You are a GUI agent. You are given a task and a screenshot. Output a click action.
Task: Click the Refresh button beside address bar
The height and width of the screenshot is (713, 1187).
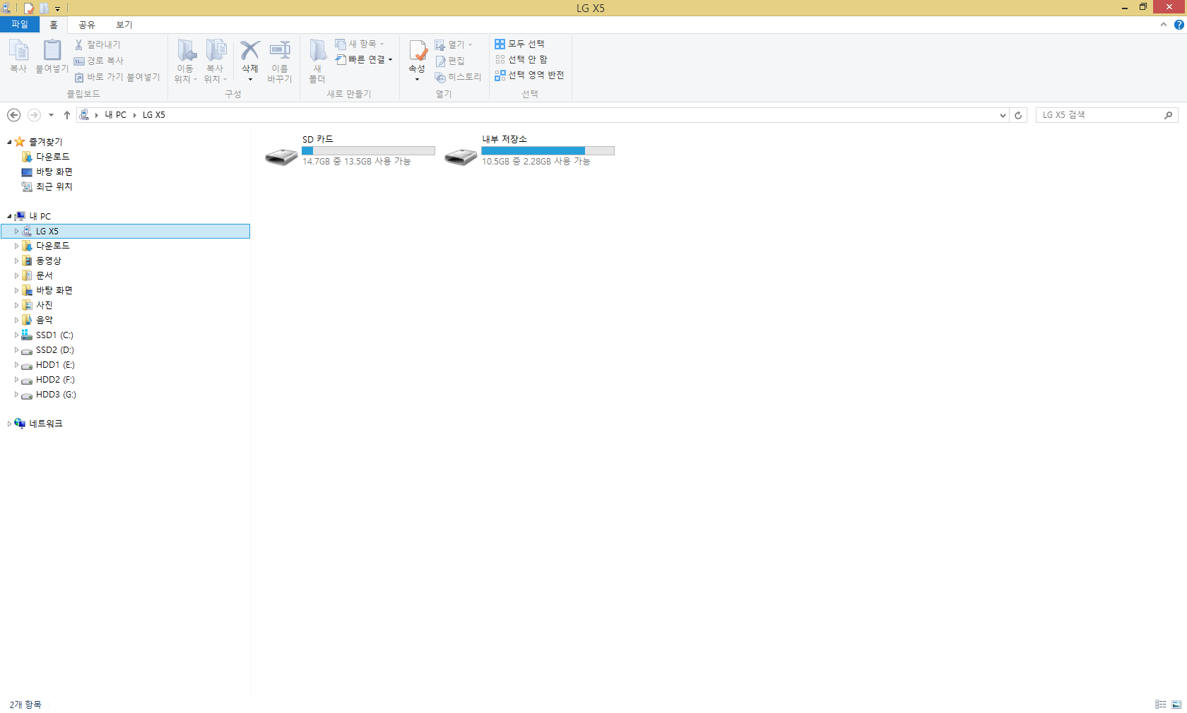pos(1018,115)
